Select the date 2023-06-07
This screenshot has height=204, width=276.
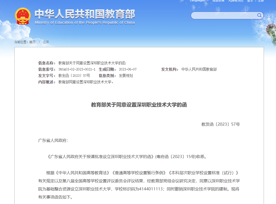coord(128,69)
